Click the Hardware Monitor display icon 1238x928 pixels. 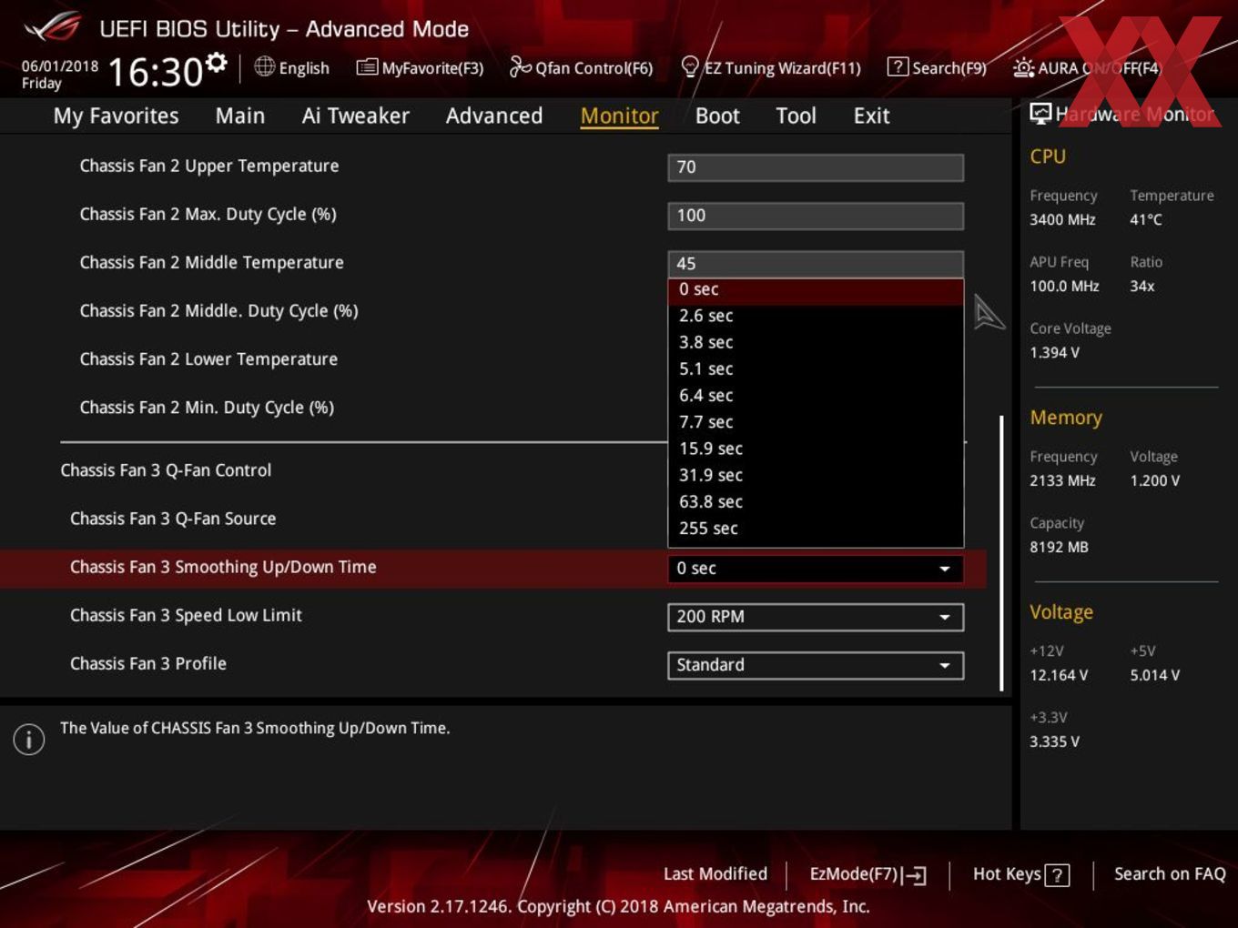click(x=1040, y=114)
